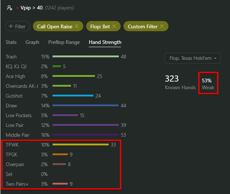Viewport: 230px width, 194px height.
Task: Click the 323 Known Hands count
Action: [x=180, y=82]
